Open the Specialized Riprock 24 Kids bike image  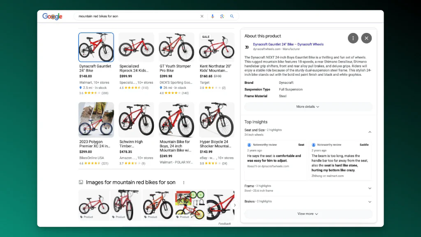tap(136, 47)
